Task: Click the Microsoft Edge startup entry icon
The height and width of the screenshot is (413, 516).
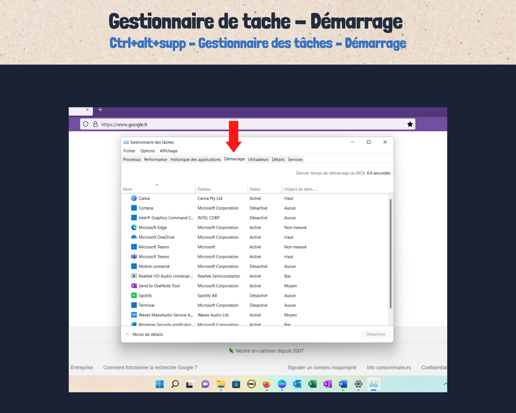Action: [134, 227]
